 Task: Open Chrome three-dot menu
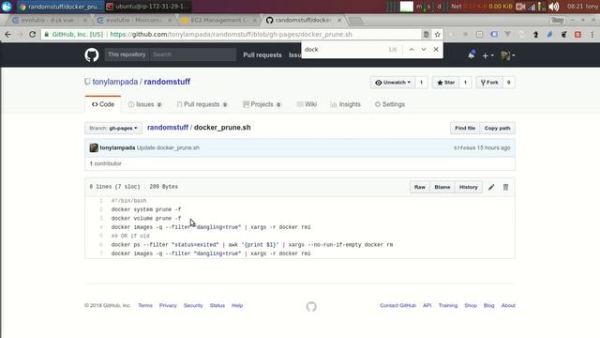coord(592,35)
